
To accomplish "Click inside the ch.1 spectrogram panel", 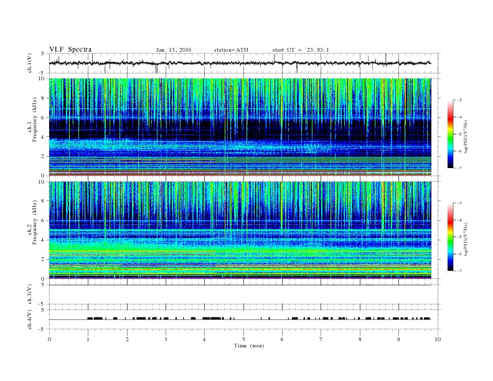I will point(240,127).
